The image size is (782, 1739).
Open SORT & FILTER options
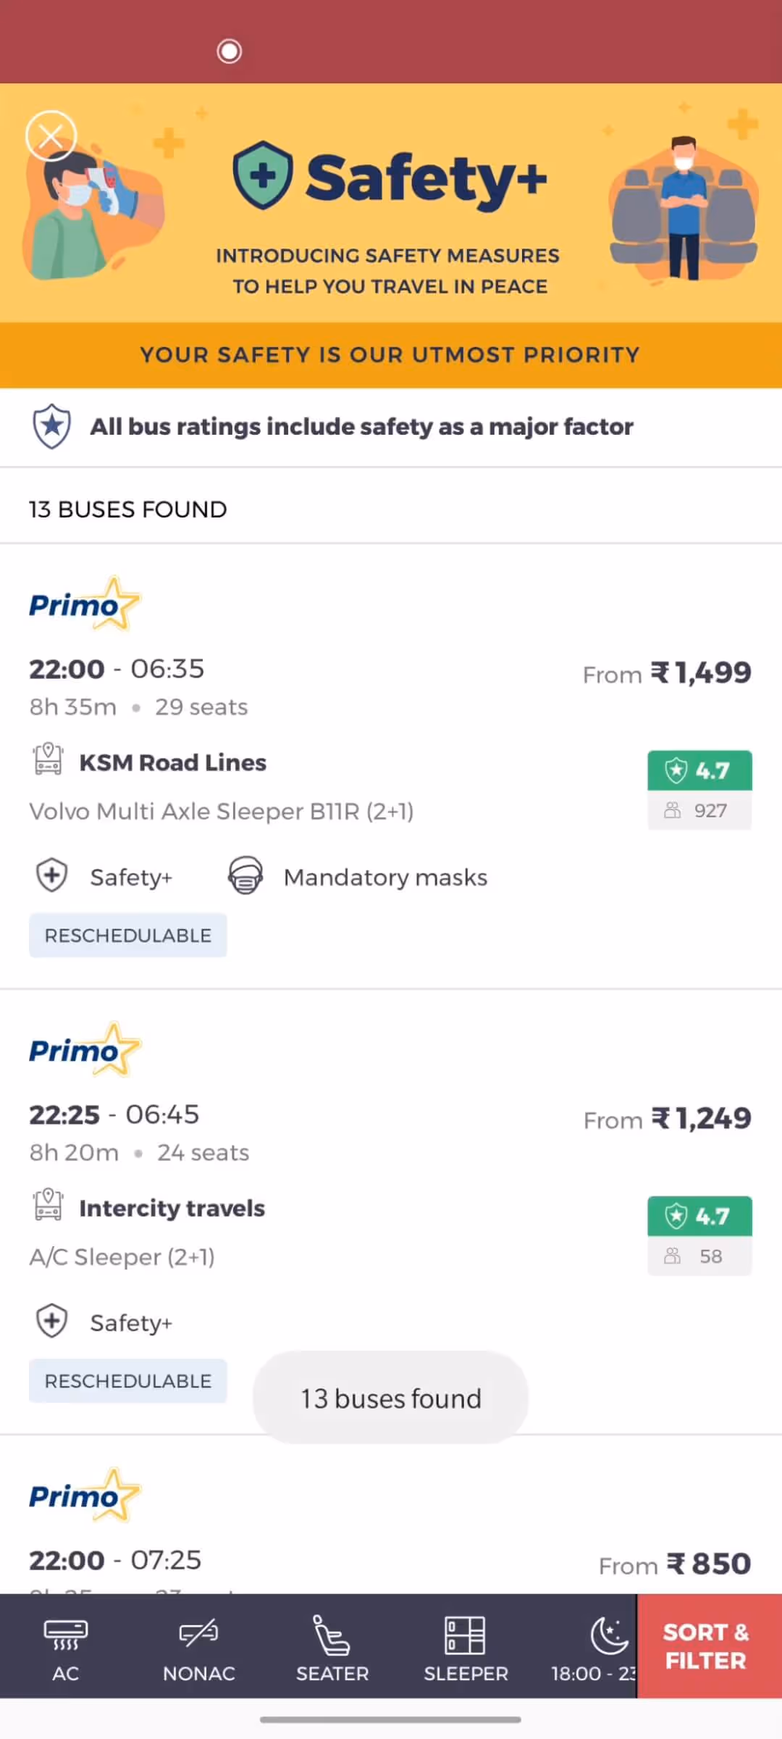click(x=705, y=1646)
